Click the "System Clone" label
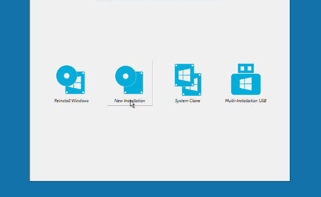 pos(187,101)
